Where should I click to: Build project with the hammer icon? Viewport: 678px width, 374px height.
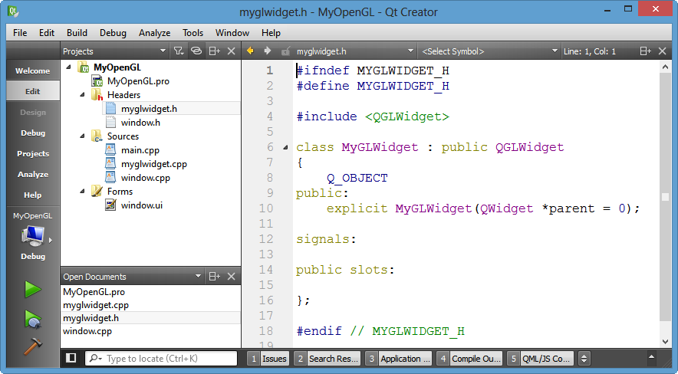(33, 346)
